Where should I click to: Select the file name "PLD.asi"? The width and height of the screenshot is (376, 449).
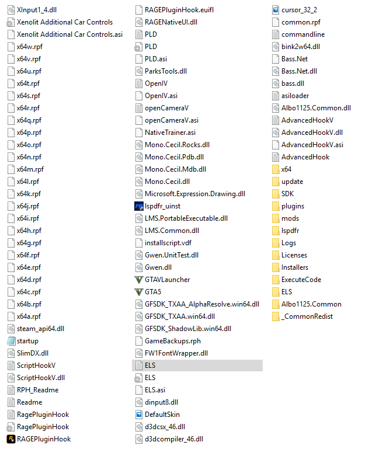[156, 59]
